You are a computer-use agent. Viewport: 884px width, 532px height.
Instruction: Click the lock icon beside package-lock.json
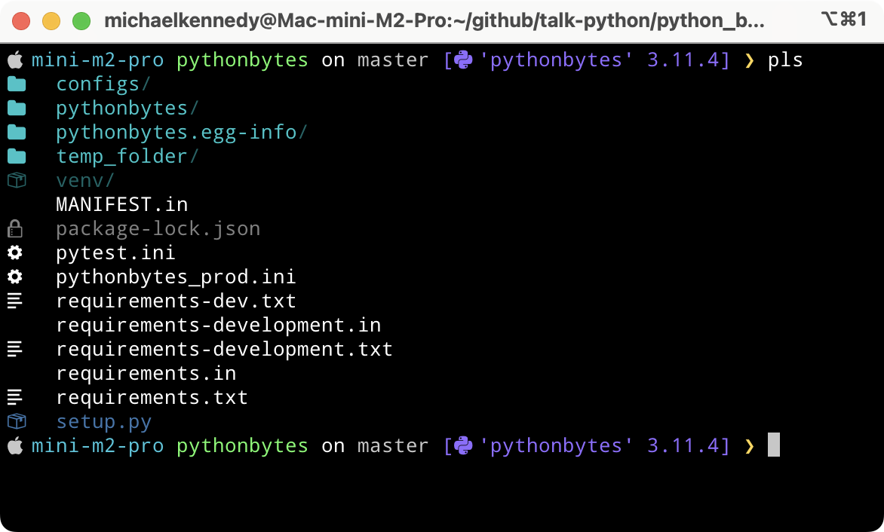(15, 228)
